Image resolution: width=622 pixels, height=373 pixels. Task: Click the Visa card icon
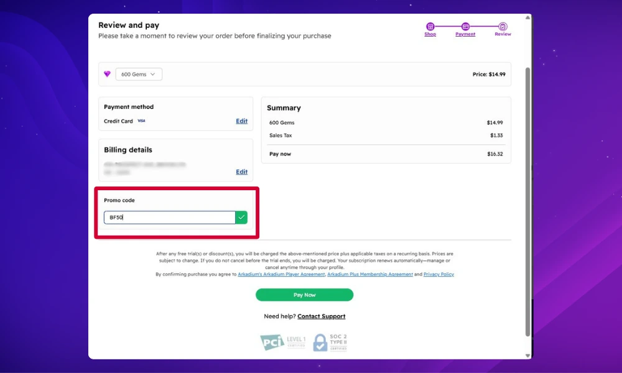(141, 121)
